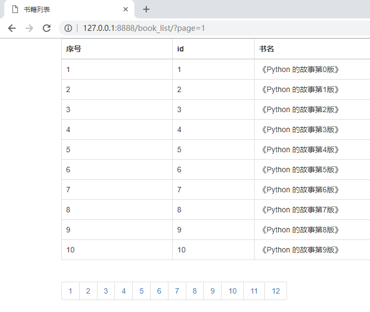This screenshot has height=312, width=370.
Task: Go to pagination page 8
Action: pyautogui.click(x=194, y=291)
